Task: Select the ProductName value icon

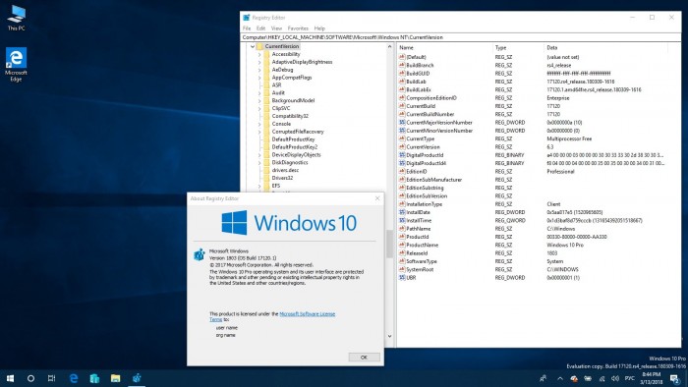Action: (x=401, y=245)
